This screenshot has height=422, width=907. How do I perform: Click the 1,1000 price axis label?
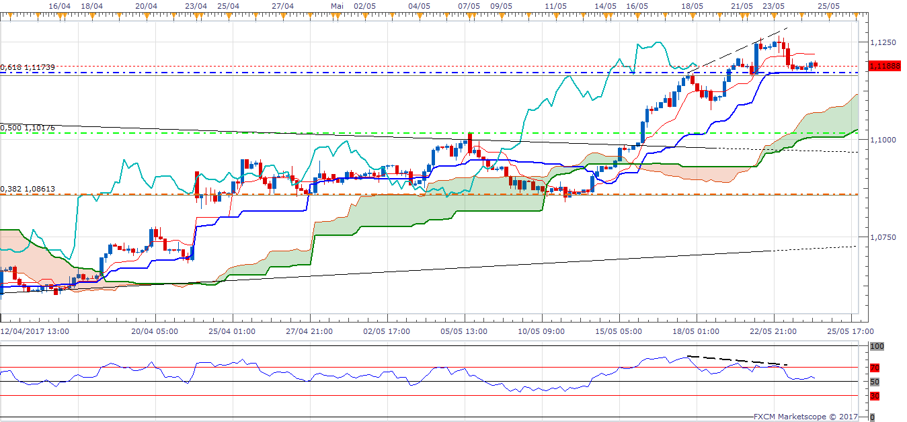click(883, 139)
